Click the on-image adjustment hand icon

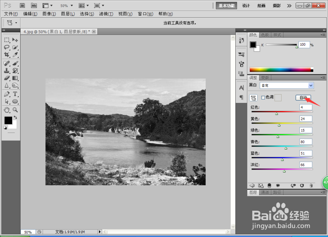point(253,97)
